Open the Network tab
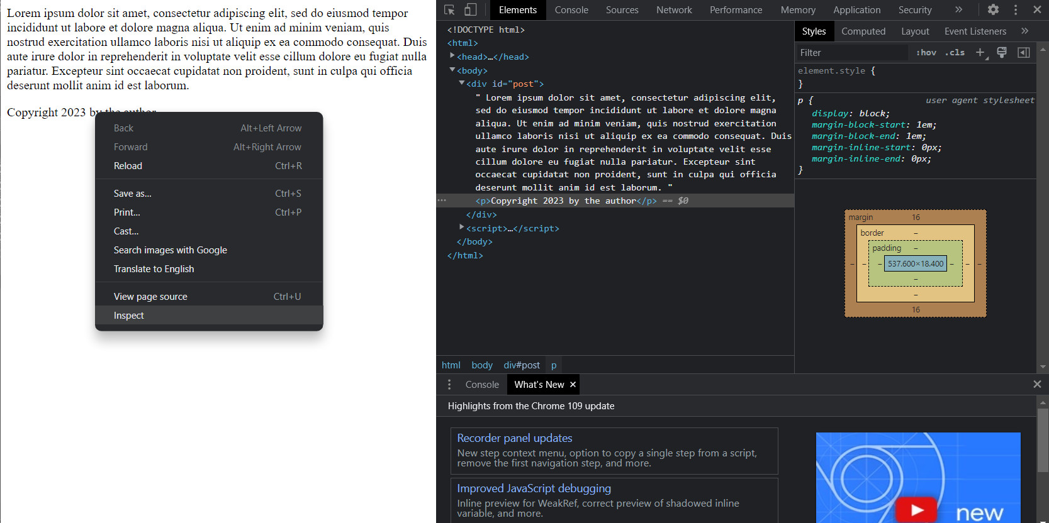The height and width of the screenshot is (523, 1049). coord(674,10)
